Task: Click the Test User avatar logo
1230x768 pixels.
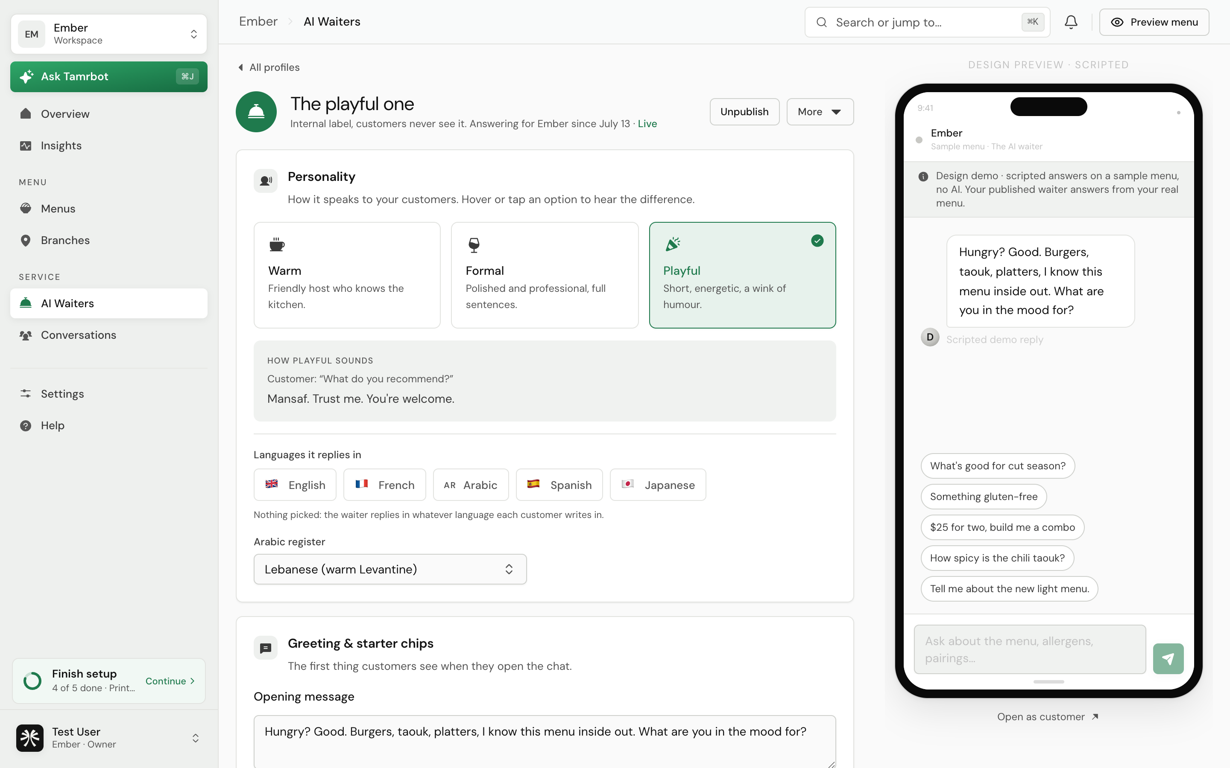Action: pos(30,738)
